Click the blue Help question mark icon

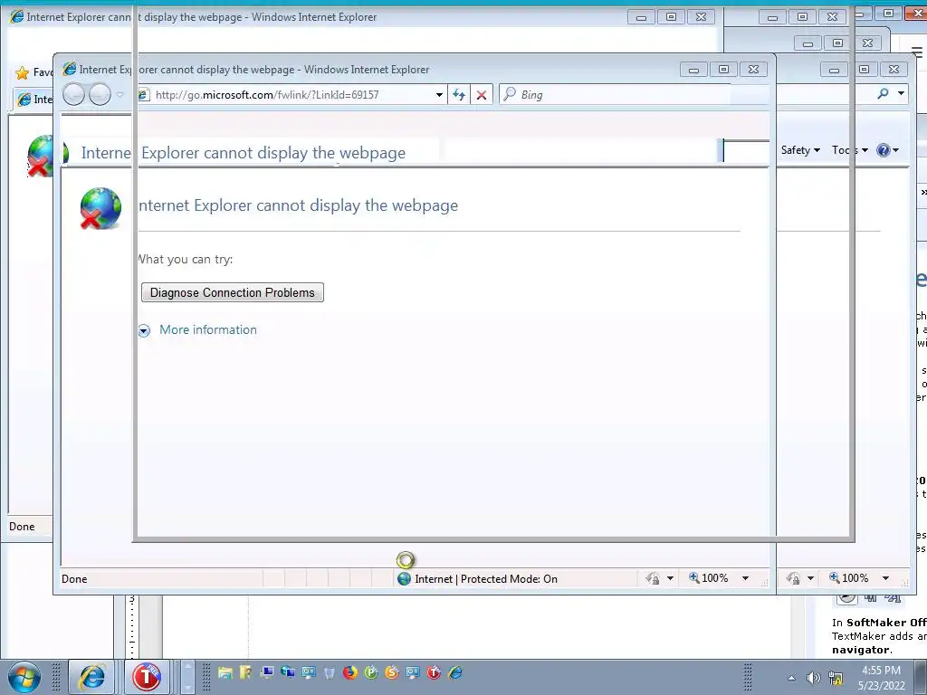click(x=884, y=150)
